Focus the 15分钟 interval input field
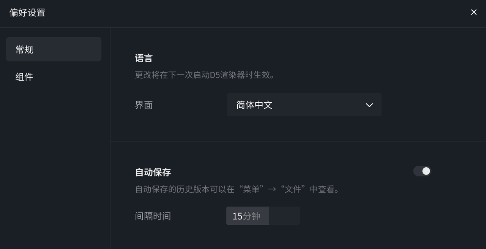The width and height of the screenshot is (486, 249). tap(263, 216)
